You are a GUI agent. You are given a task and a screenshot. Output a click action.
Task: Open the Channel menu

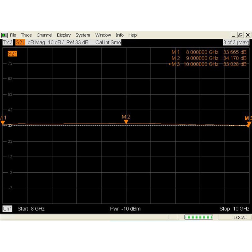(x=44, y=35)
